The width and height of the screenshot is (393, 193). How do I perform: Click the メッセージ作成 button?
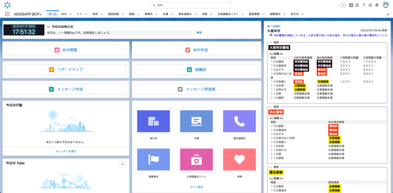(66, 89)
